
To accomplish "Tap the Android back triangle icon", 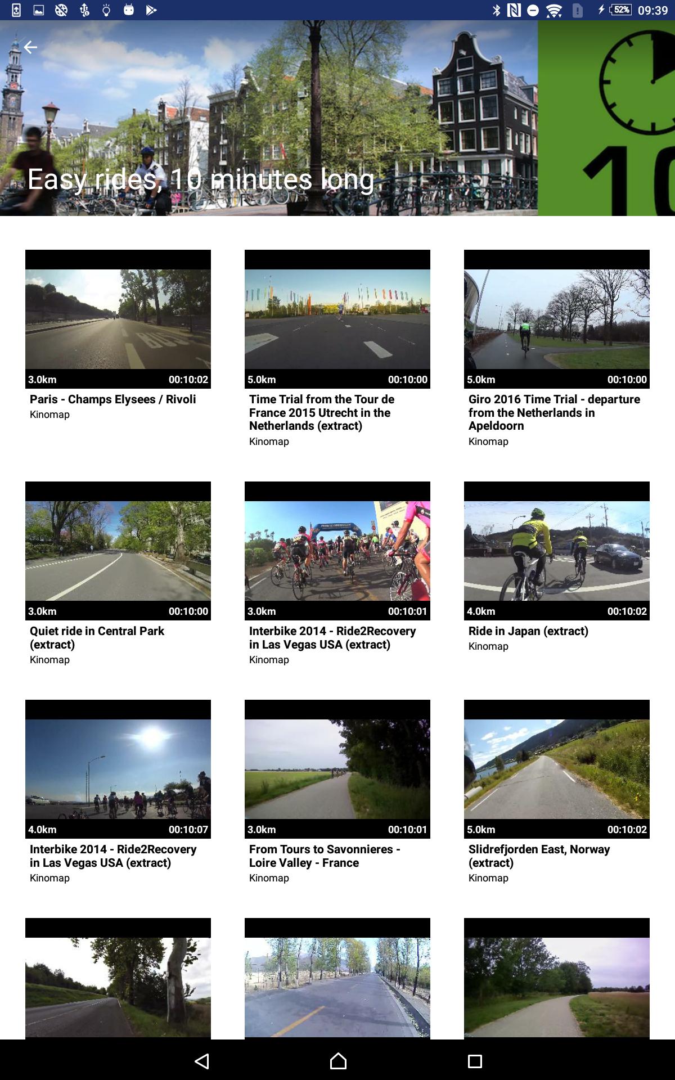I will click(201, 1061).
